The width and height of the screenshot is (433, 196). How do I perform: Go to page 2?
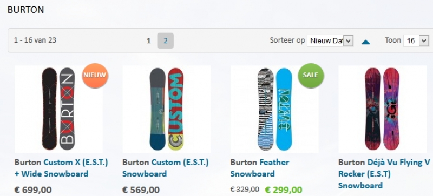click(166, 41)
